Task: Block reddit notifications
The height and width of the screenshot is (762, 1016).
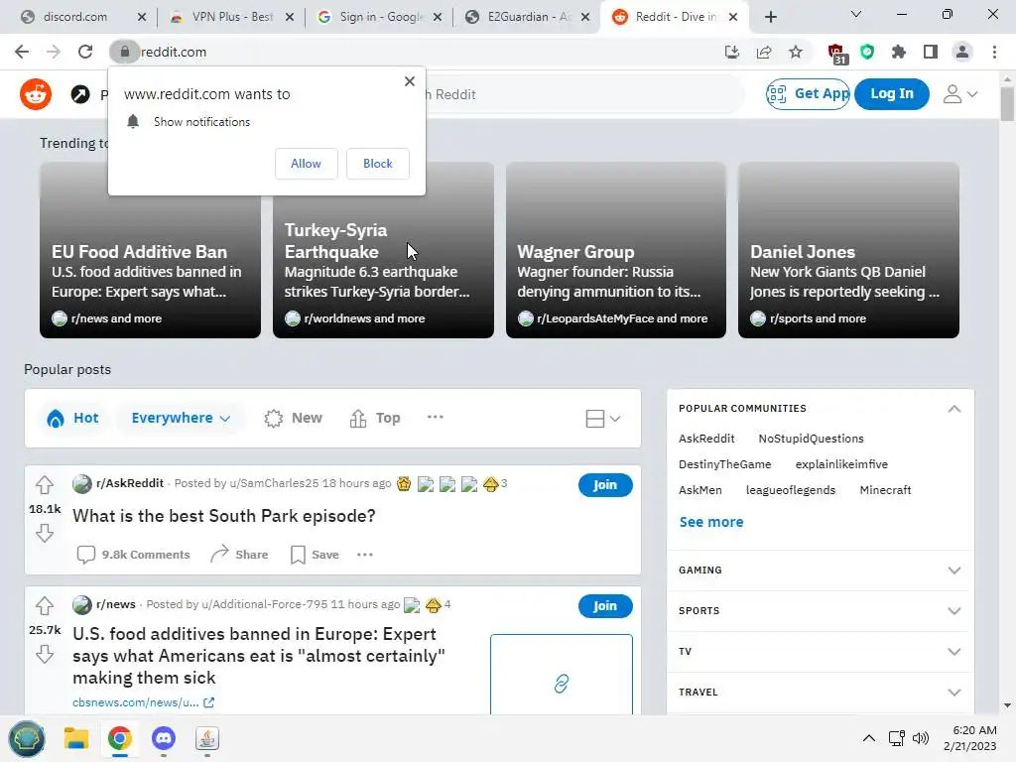Action: 378,164
